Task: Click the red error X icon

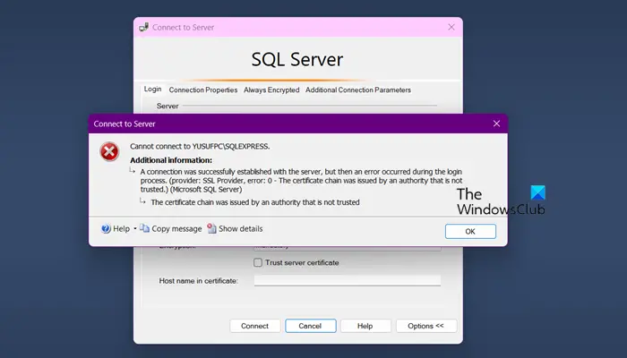Action: pyautogui.click(x=109, y=152)
